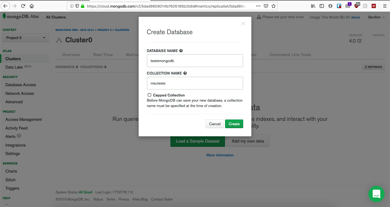Open project Settings
This screenshot has height=207, width=390.
(13, 154)
